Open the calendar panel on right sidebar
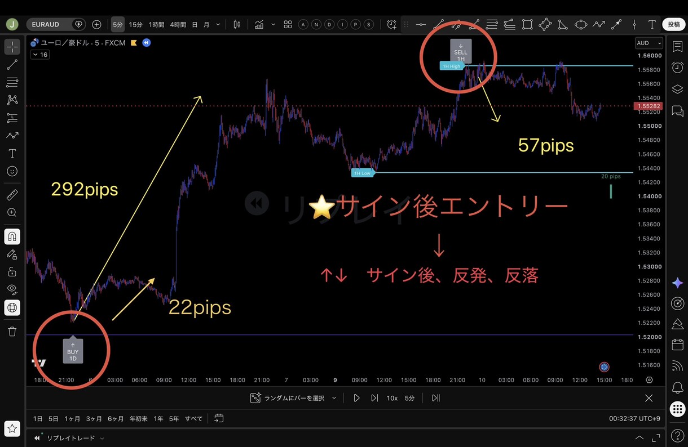Image resolution: width=688 pixels, height=447 pixels. (677, 345)
